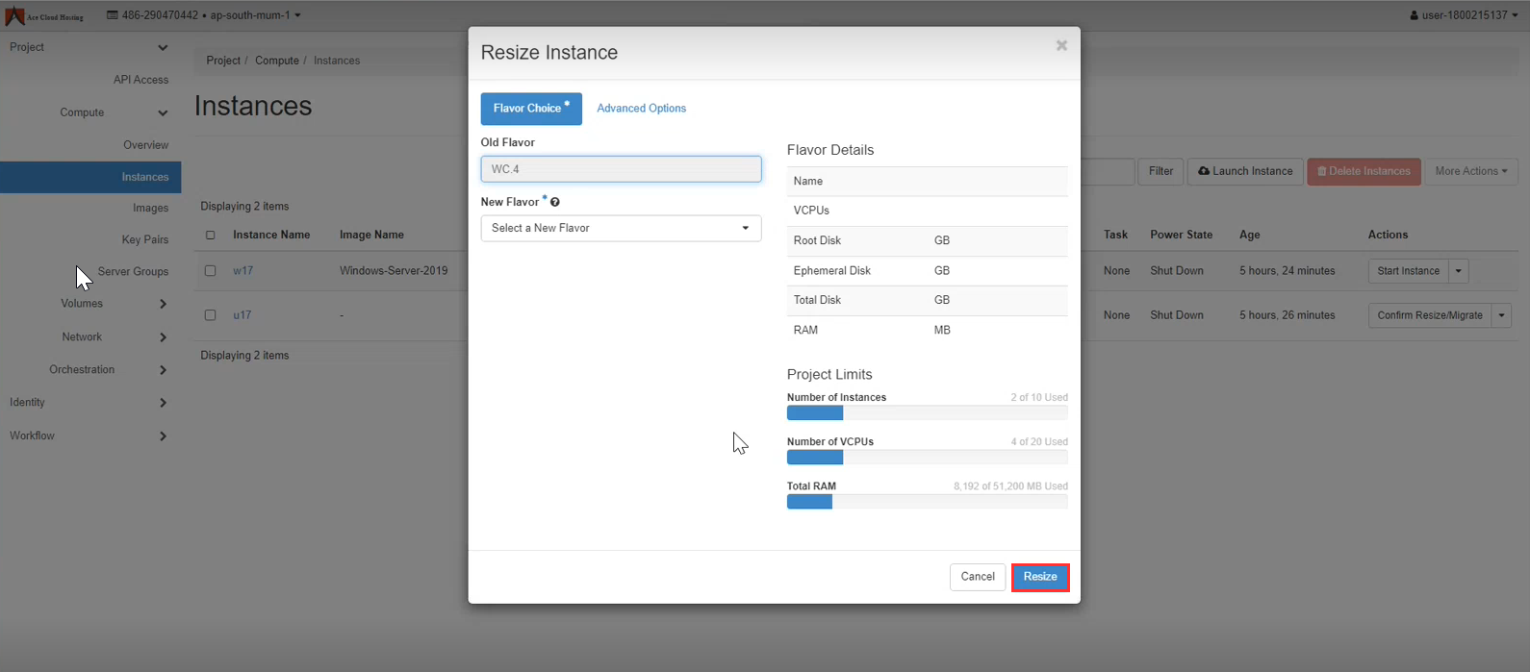Expand the Orchestration section arrow
Screen dimensions: 1530x672
(163, 370)
